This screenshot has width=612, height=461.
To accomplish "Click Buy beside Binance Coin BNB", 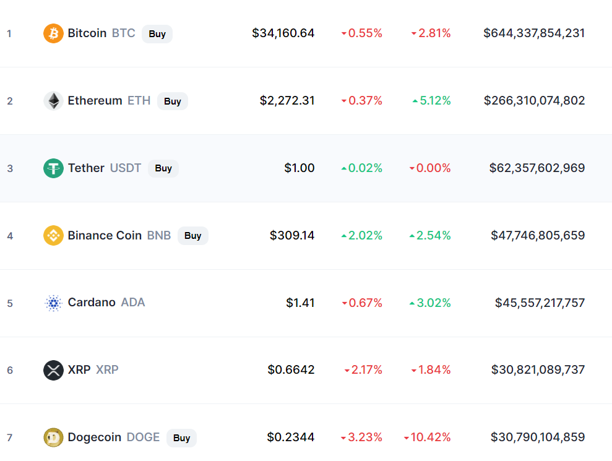I will point(193,236).
